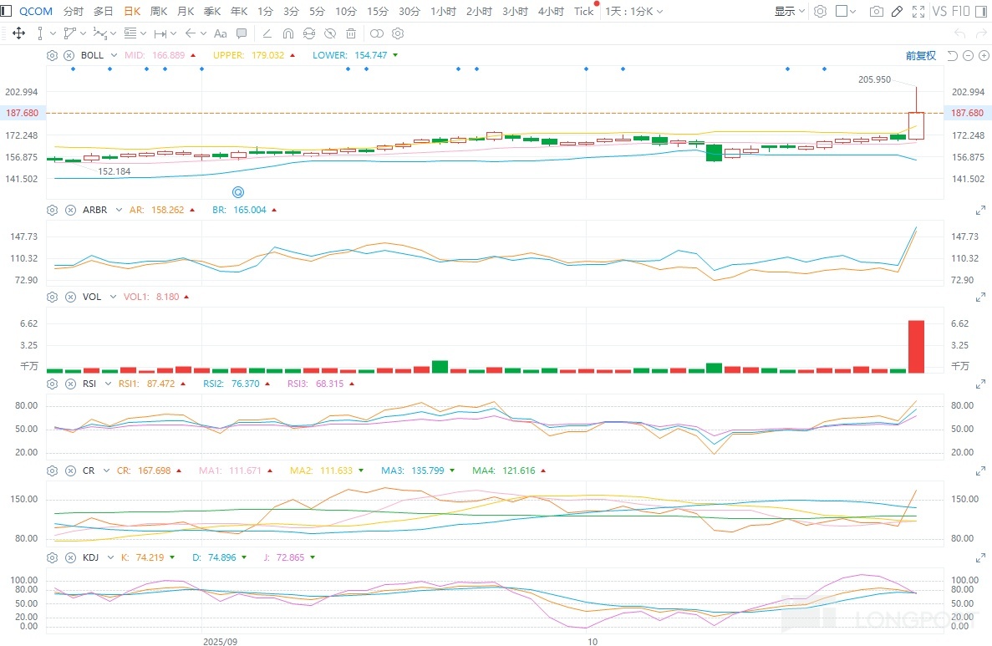The height and width of the screenshot is (646, 992).
Task: Remove the KDJ indicator with X icon
Action: pos(69,557)
